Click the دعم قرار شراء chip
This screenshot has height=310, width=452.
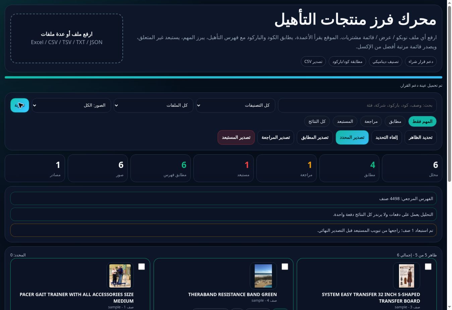421,61
